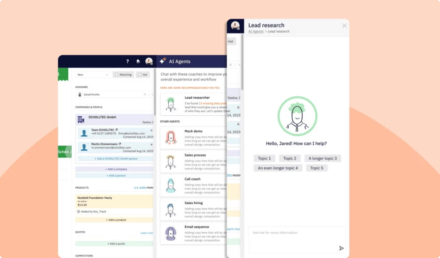The height and width of the screenshot is (258, 440).
Task: Click the SCHOLLTEC GmbH building icon
Action: click(x=80, y=119)
